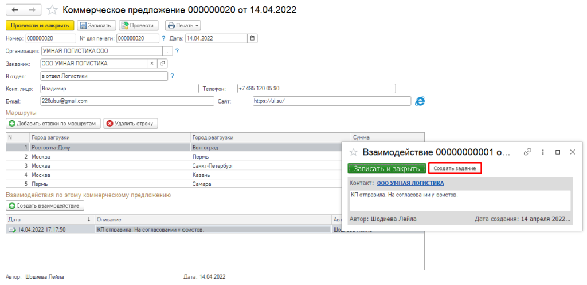
Task: Click the back navigation arrow
Action: [15, 10]
